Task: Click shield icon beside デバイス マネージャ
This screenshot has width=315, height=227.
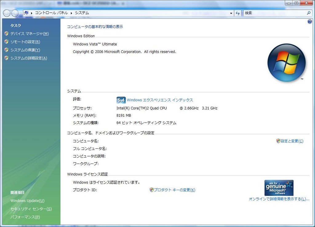Action: pos(6,34)
